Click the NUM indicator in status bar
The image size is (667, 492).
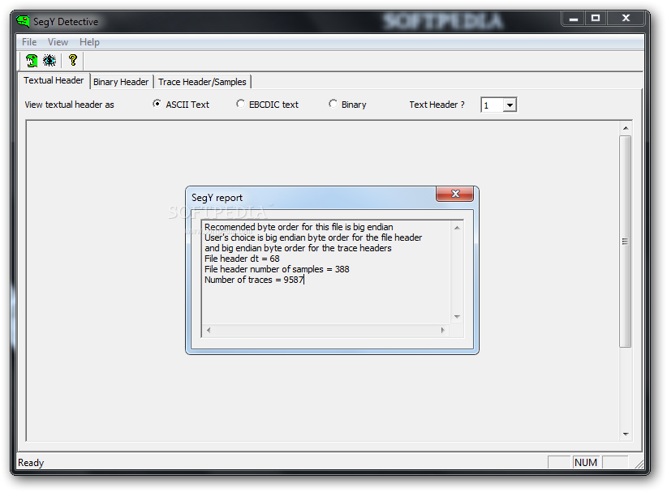[586, 462]
